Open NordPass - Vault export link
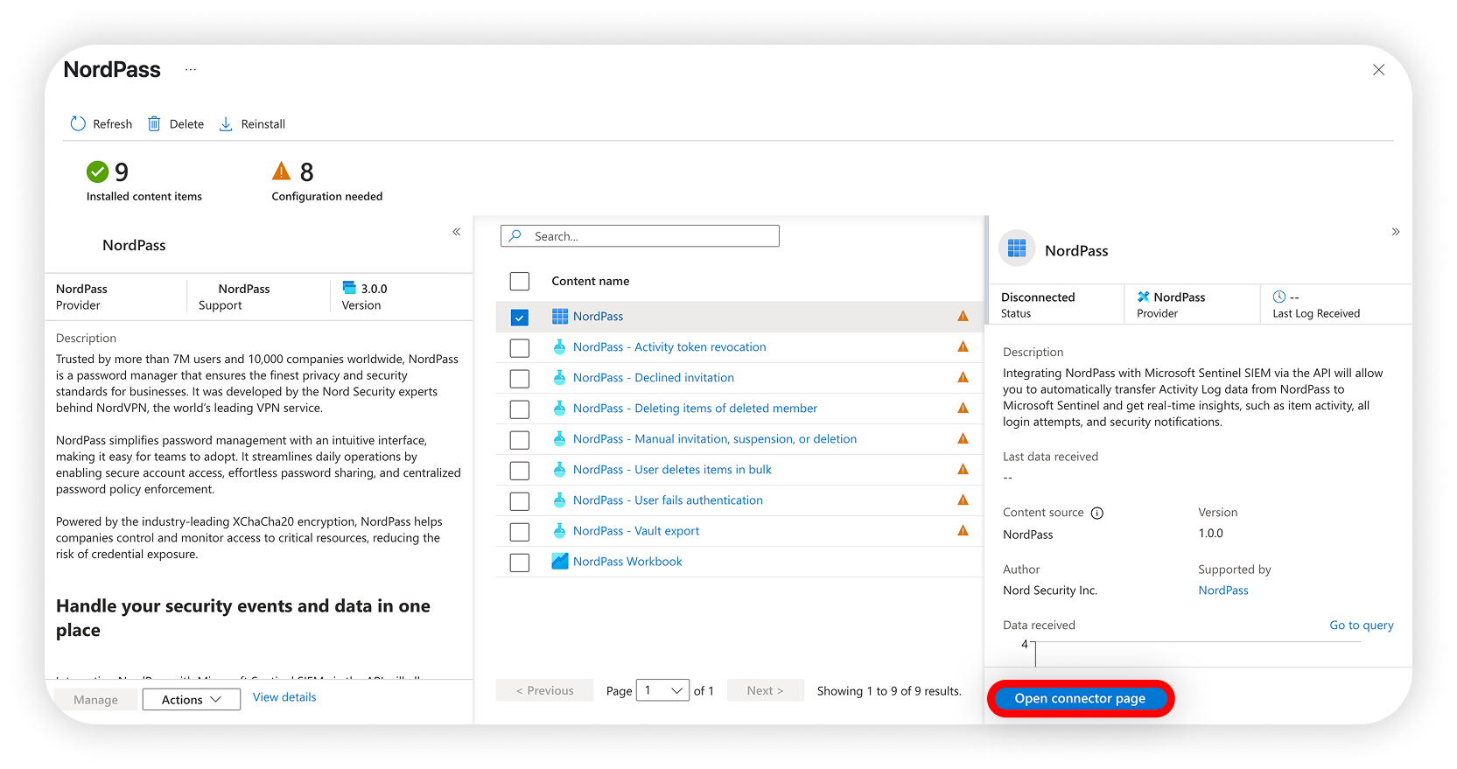Screen dimensions: 1457x769 [x=636, y=531]
